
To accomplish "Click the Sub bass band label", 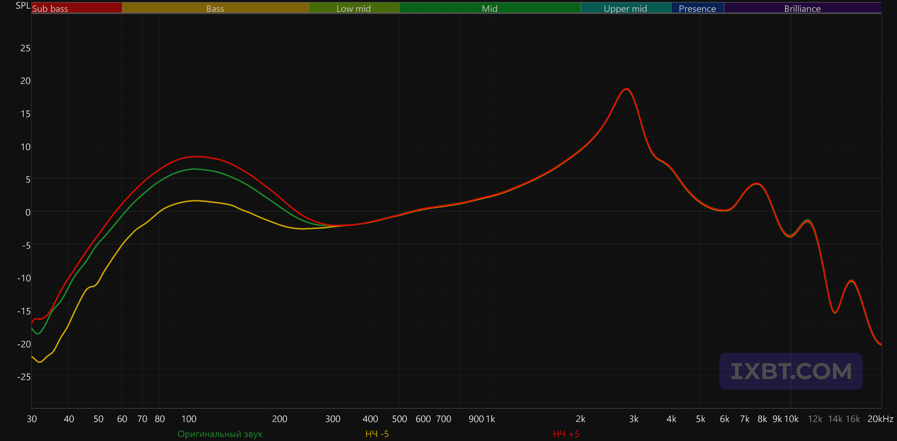I will [x=50, y=9].
